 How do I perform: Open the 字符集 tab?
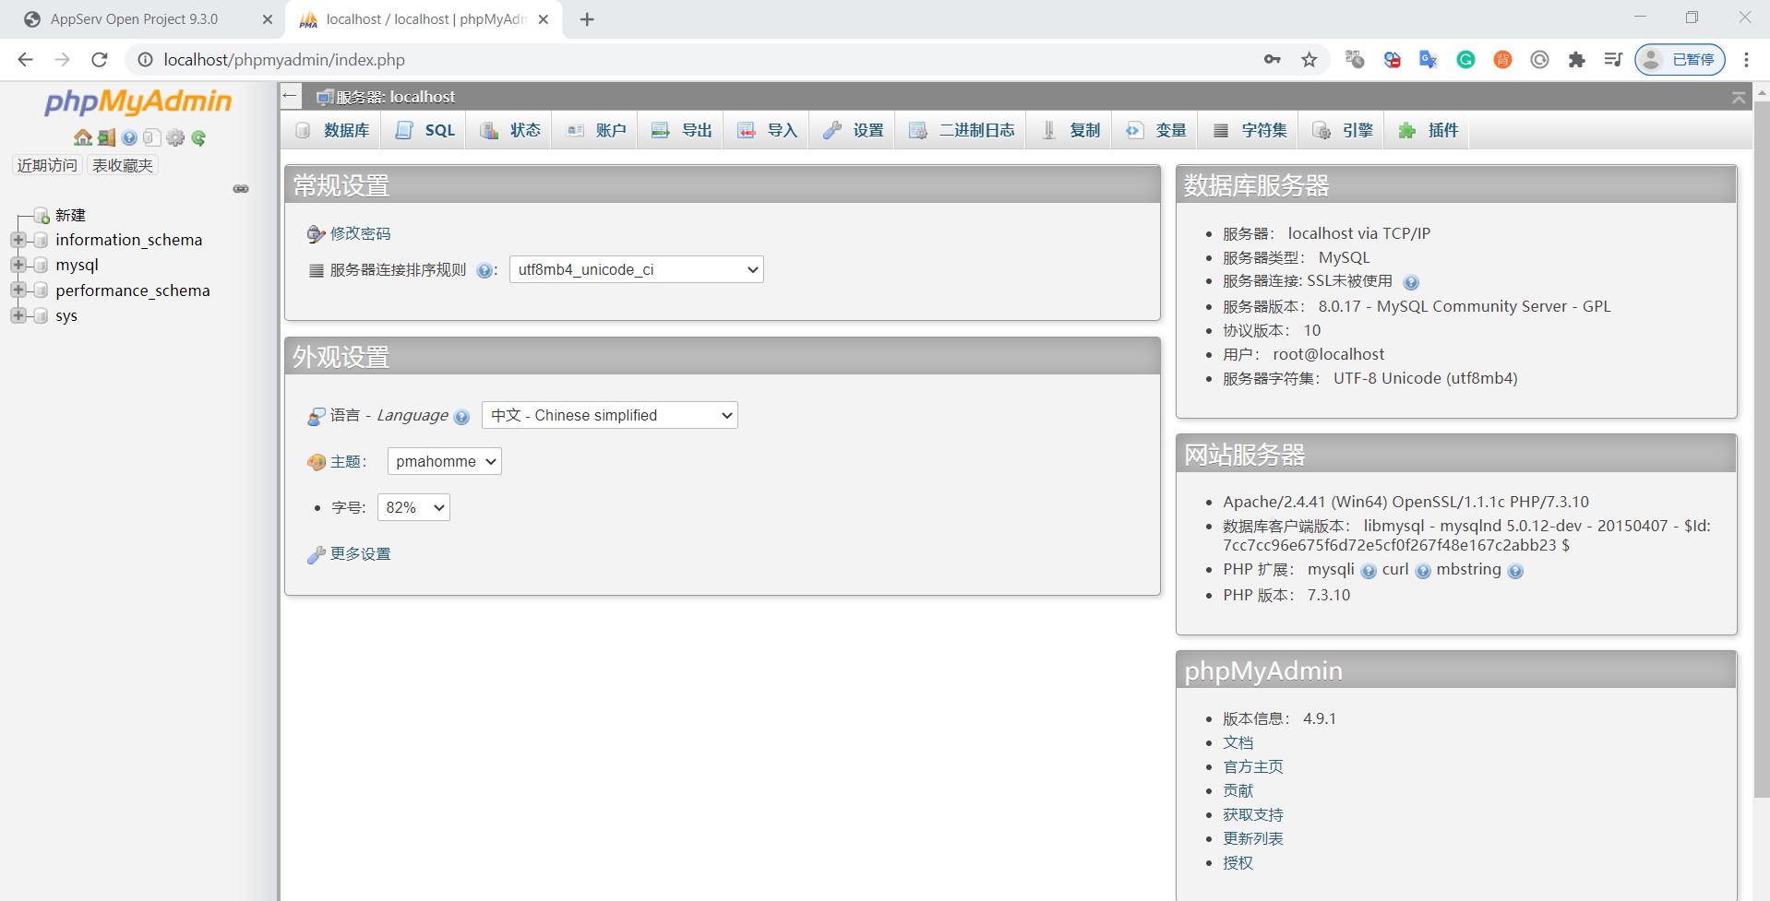click(x=1250, y=130)
